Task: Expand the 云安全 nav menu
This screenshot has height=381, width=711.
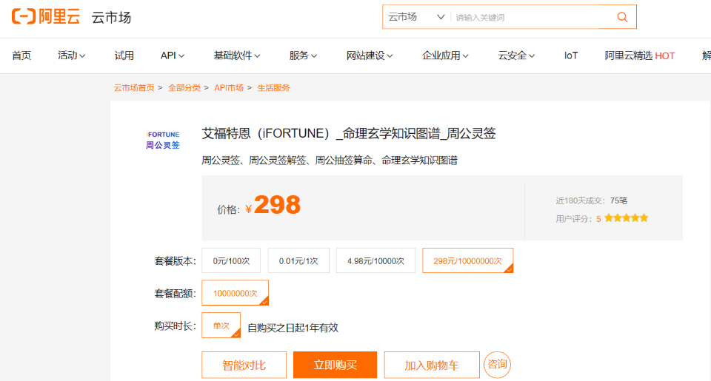Action: 516,55
